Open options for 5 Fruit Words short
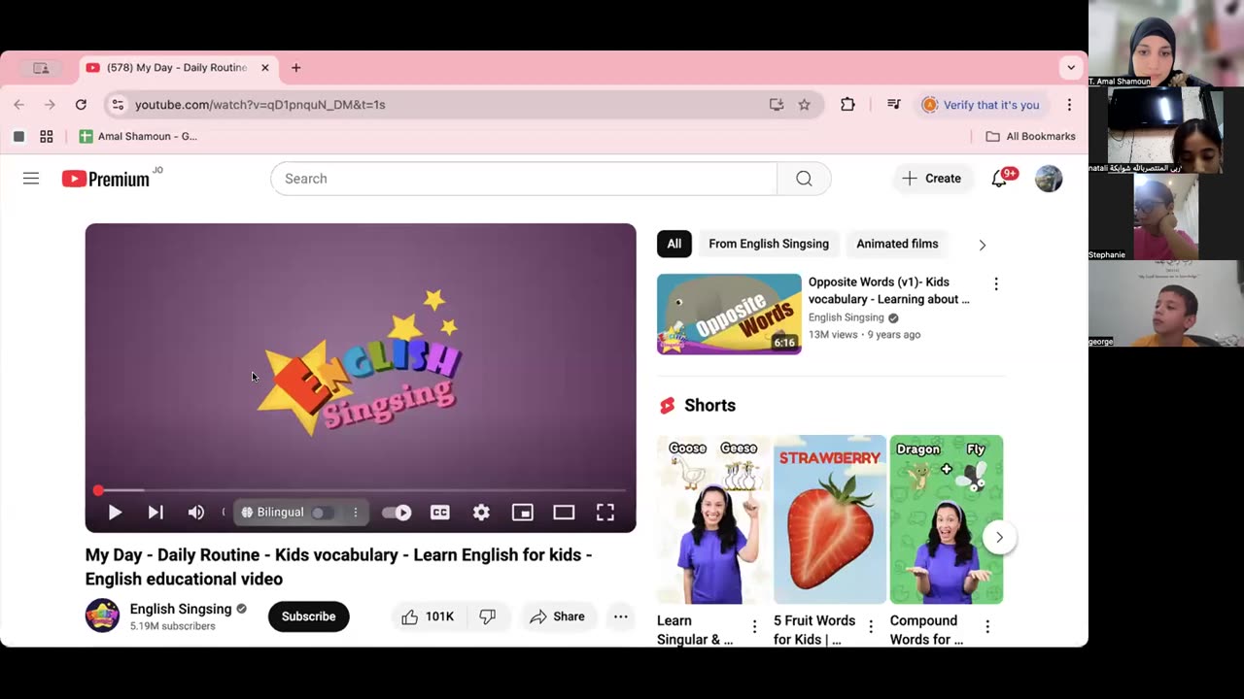This screenshot has height=699, width=1244. pos(871,626)
